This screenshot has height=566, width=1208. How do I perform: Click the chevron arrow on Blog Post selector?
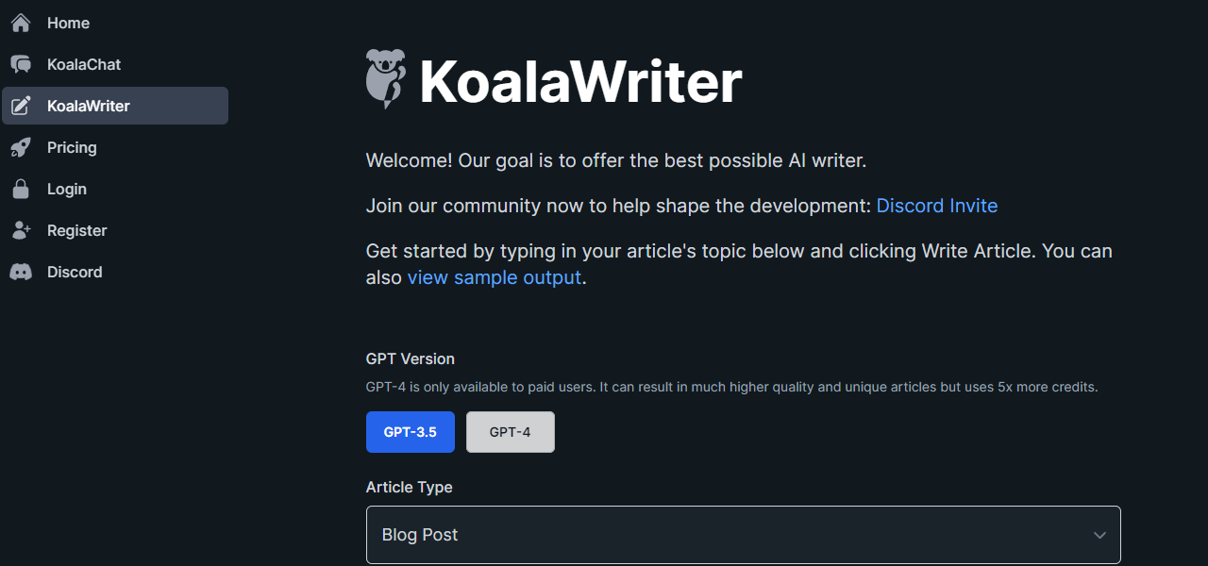click(x=1099, y=535)
